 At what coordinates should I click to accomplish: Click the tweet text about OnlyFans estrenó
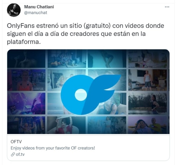click(x=85, y=34)
